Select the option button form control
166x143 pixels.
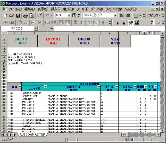40,23
